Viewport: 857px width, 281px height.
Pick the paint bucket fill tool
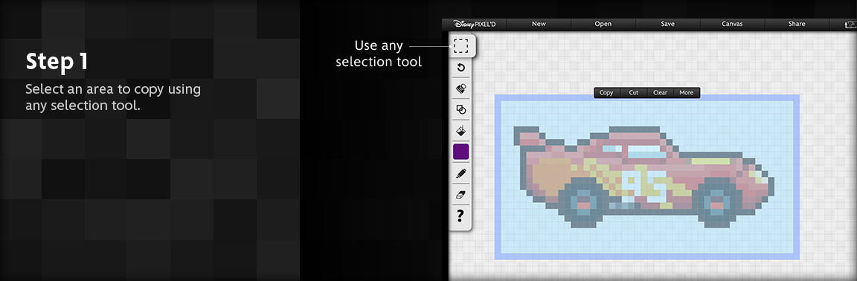[460, 131]
